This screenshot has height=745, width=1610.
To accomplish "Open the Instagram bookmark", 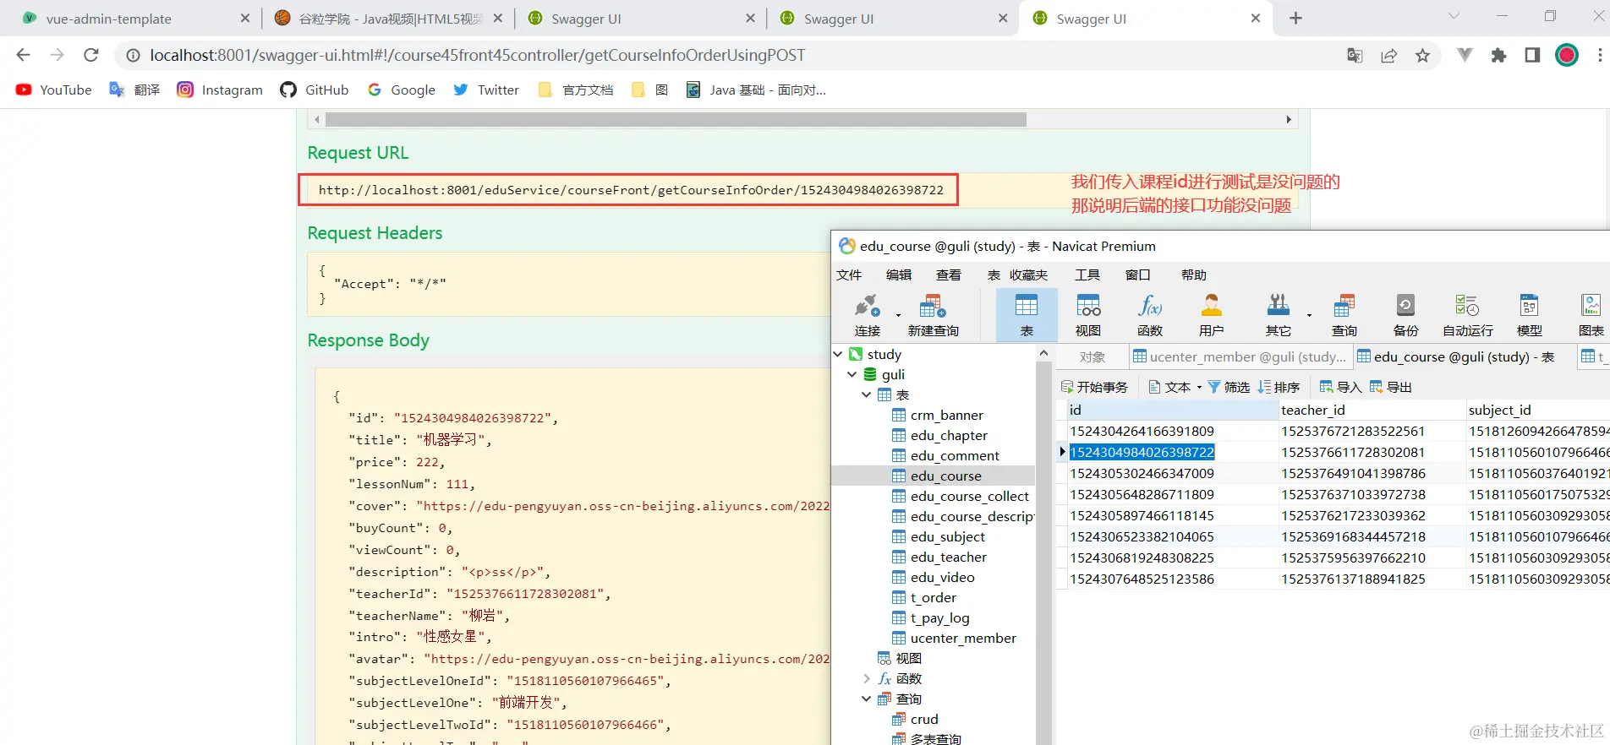I will [x=220, y=90].
